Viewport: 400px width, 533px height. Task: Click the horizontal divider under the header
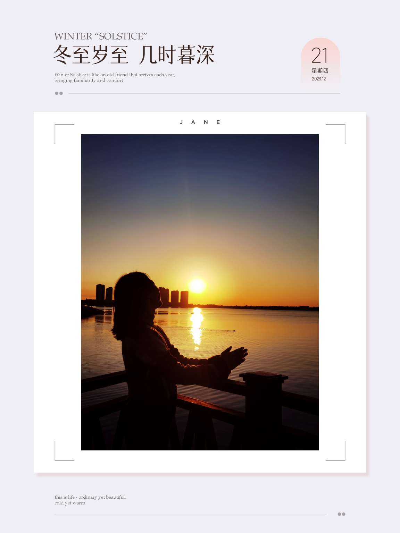[204, 93]
